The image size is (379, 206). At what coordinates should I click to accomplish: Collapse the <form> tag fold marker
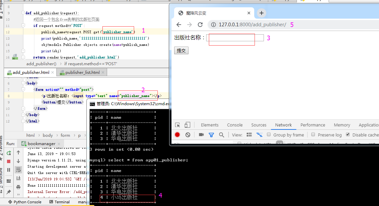coord(23,89)
